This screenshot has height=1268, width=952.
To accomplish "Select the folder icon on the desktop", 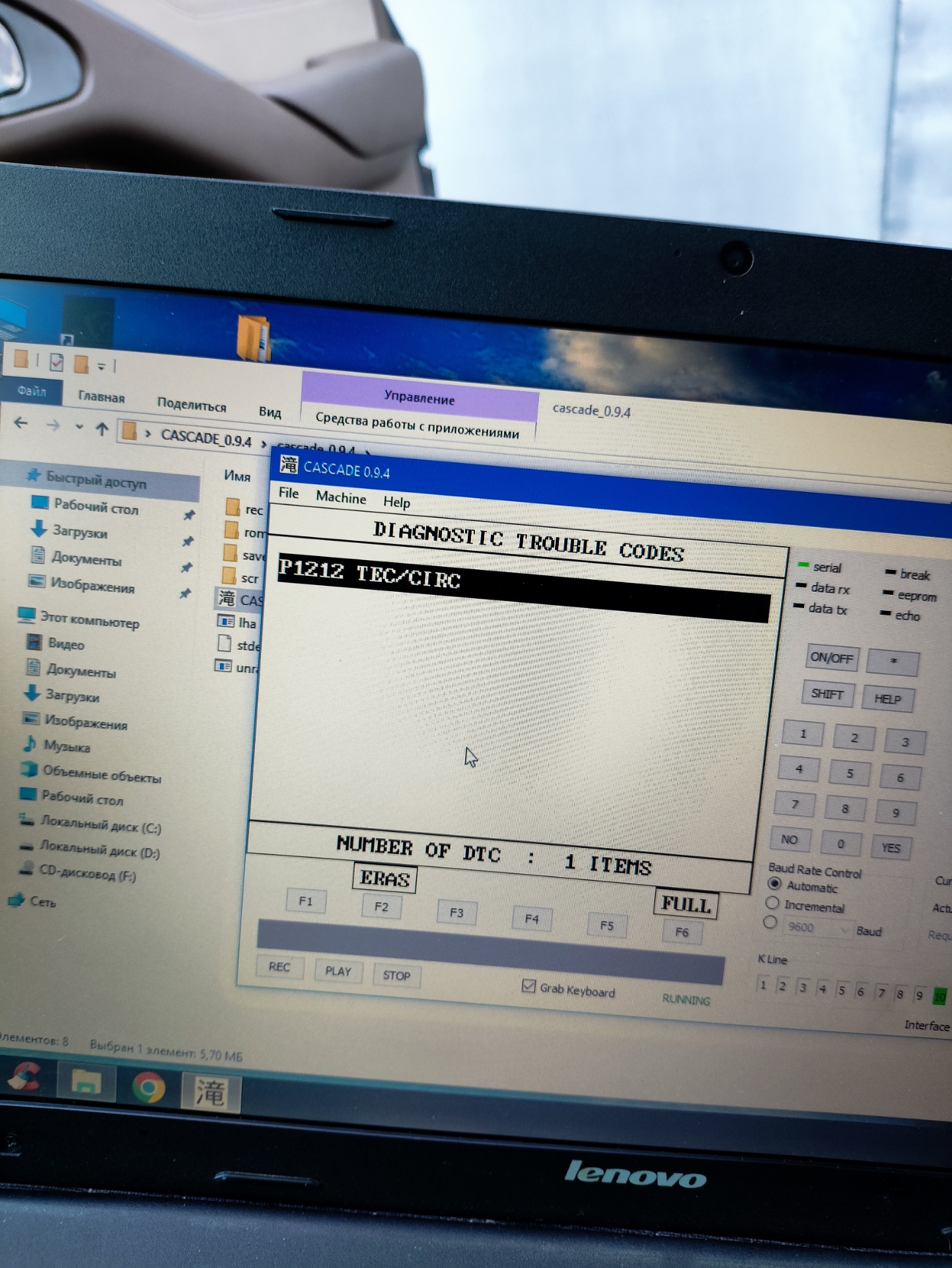I will 254,337.
